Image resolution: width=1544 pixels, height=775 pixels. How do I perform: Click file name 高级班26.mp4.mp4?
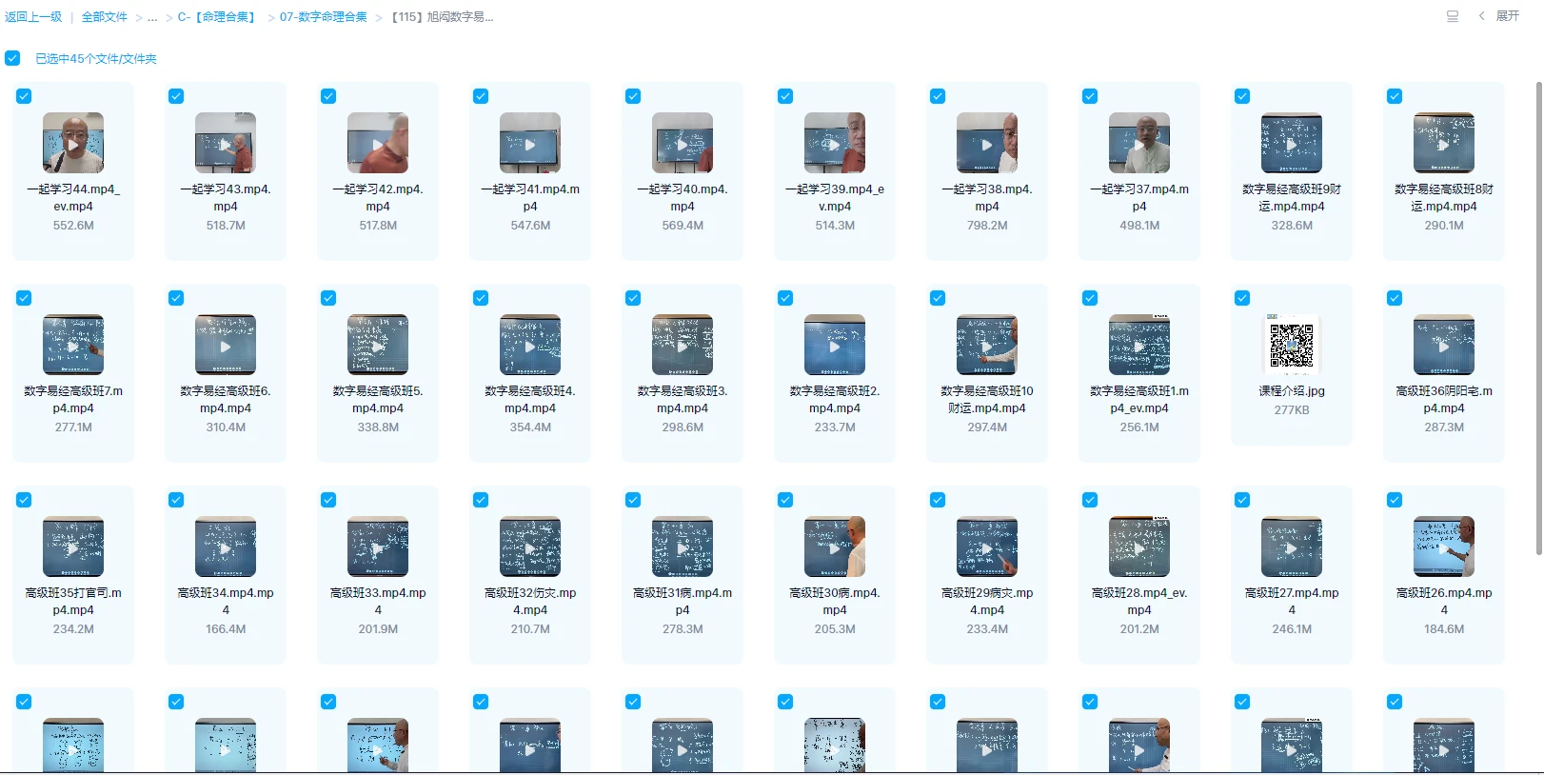point(1444,602)
